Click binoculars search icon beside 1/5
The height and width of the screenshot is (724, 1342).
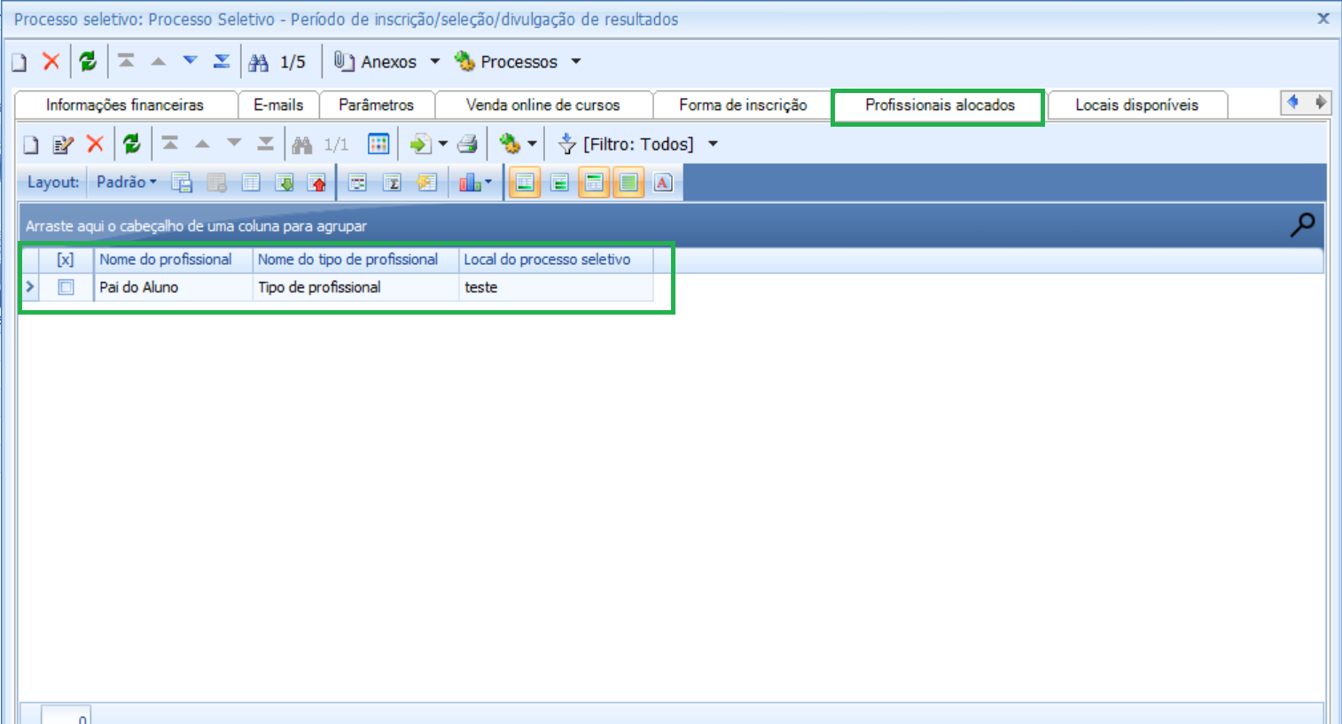coord(258,62)
